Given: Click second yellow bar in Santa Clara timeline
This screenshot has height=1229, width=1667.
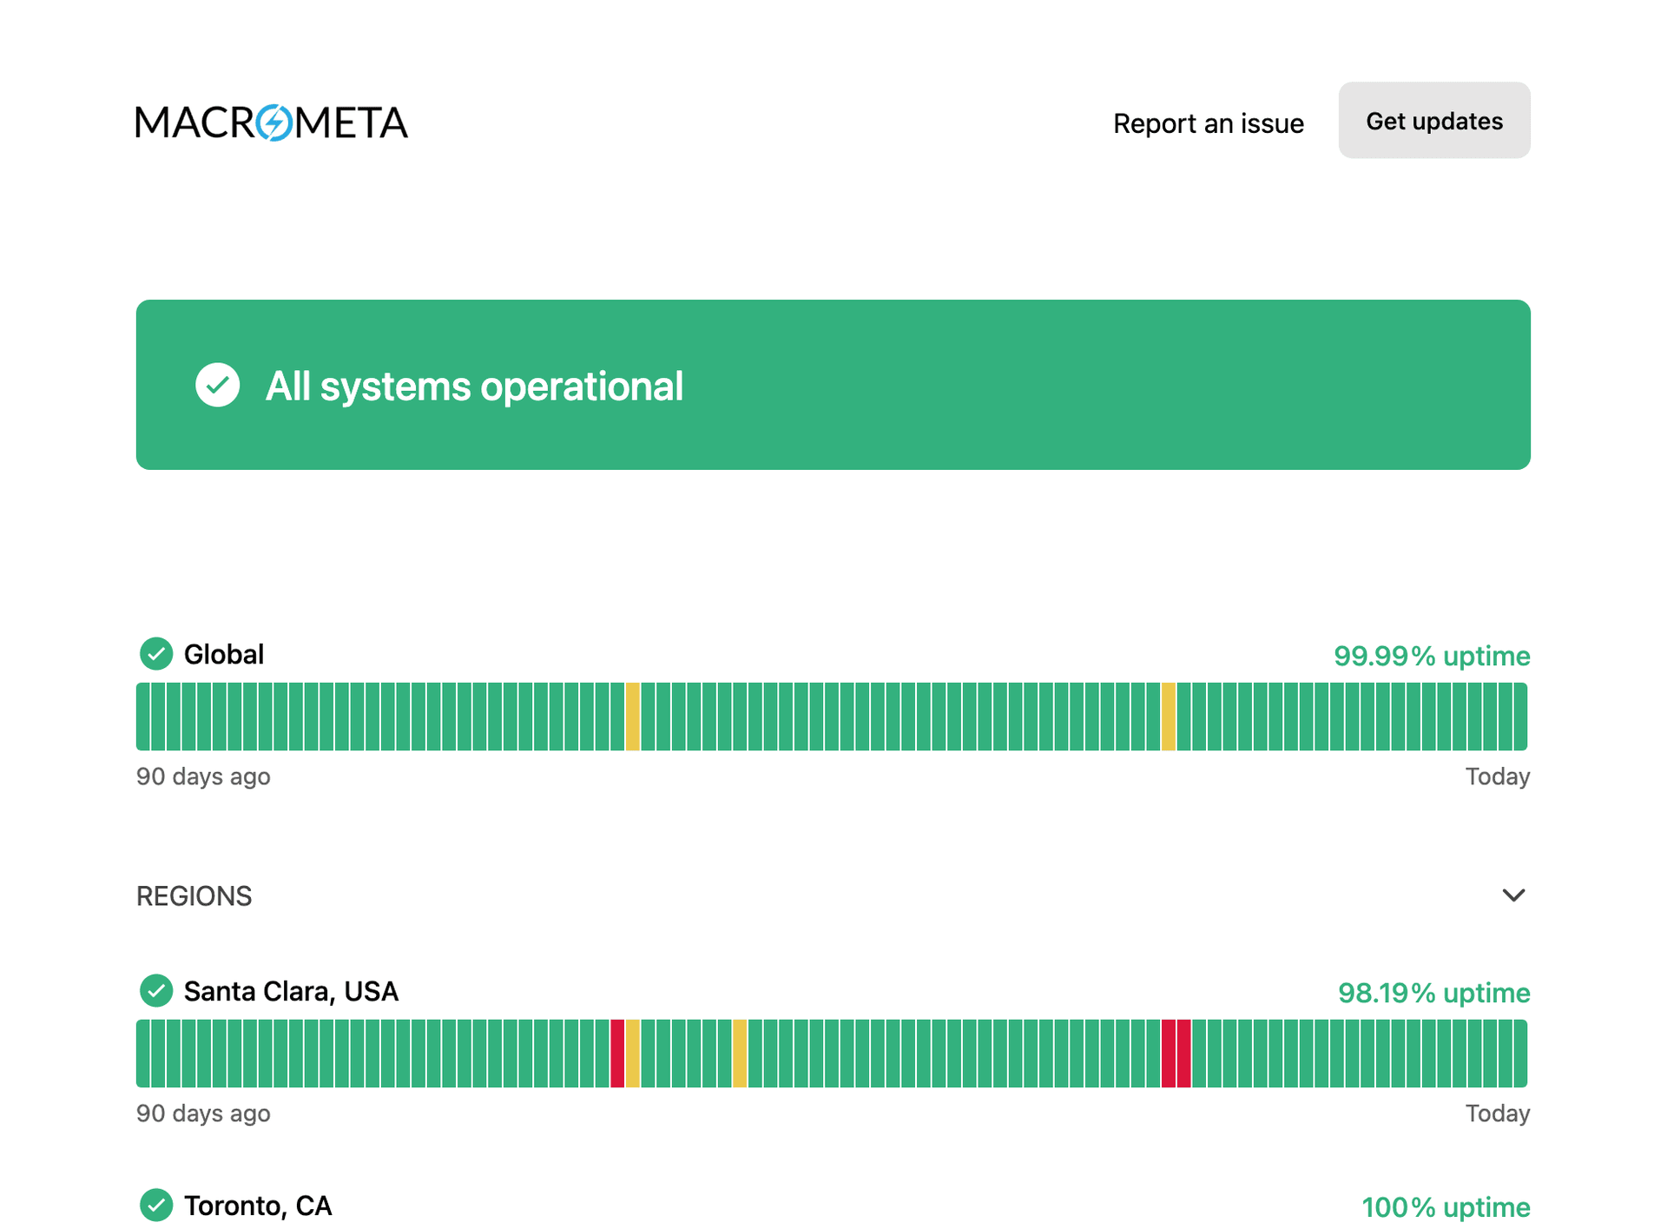Looking at the screenshot, I should [740, 1054].
